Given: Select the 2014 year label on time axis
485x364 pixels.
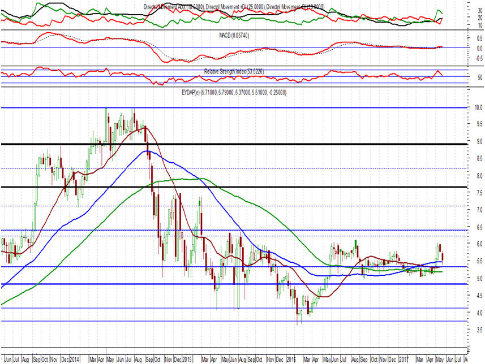Looking at the screenshot, I should (x=75, y=359).
